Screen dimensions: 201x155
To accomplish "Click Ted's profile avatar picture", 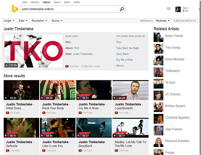I will [x=178, y=9].
